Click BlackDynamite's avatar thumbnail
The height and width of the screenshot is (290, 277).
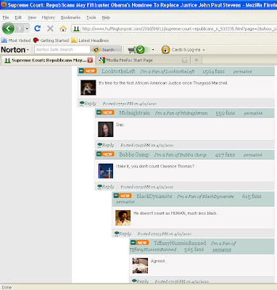coord(123,217)
